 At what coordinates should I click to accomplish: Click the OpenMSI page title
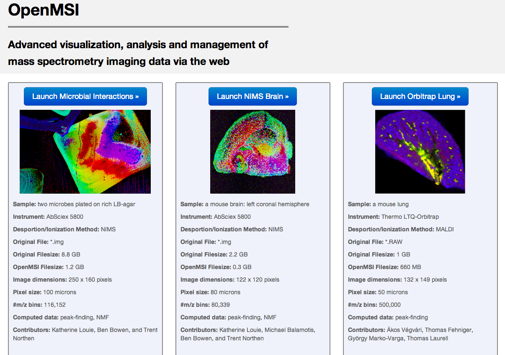44,10
